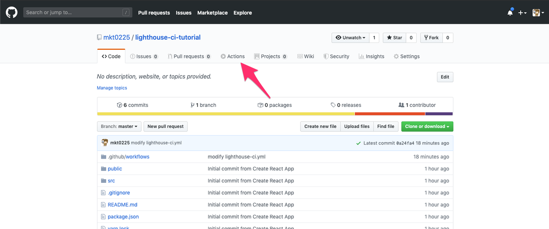This screenshot has width=549, height=229.
Task: Click file icon next to package.json
Action: point(103,217)
